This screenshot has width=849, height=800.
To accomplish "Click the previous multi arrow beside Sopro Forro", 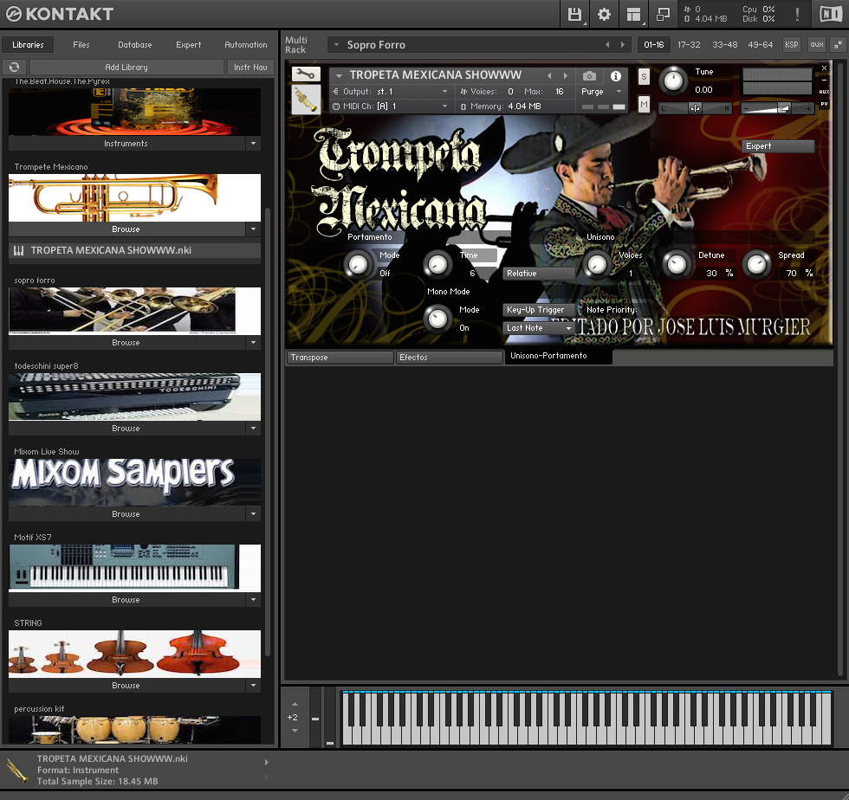I will (607, 45).
